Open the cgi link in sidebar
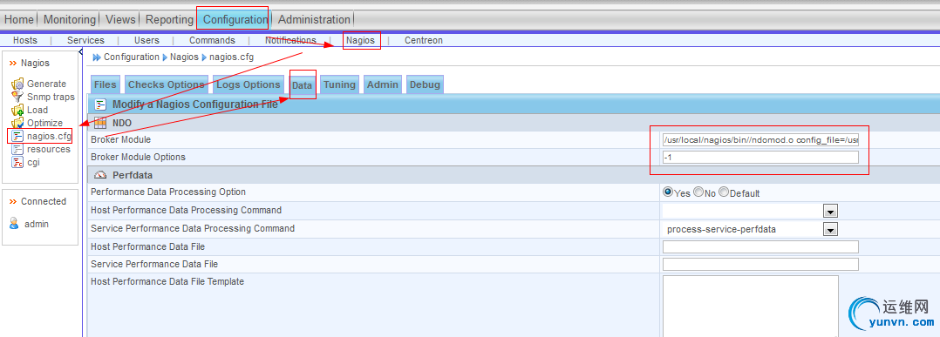The width and height of the screenshot is (940, 337). click(33, 163)
